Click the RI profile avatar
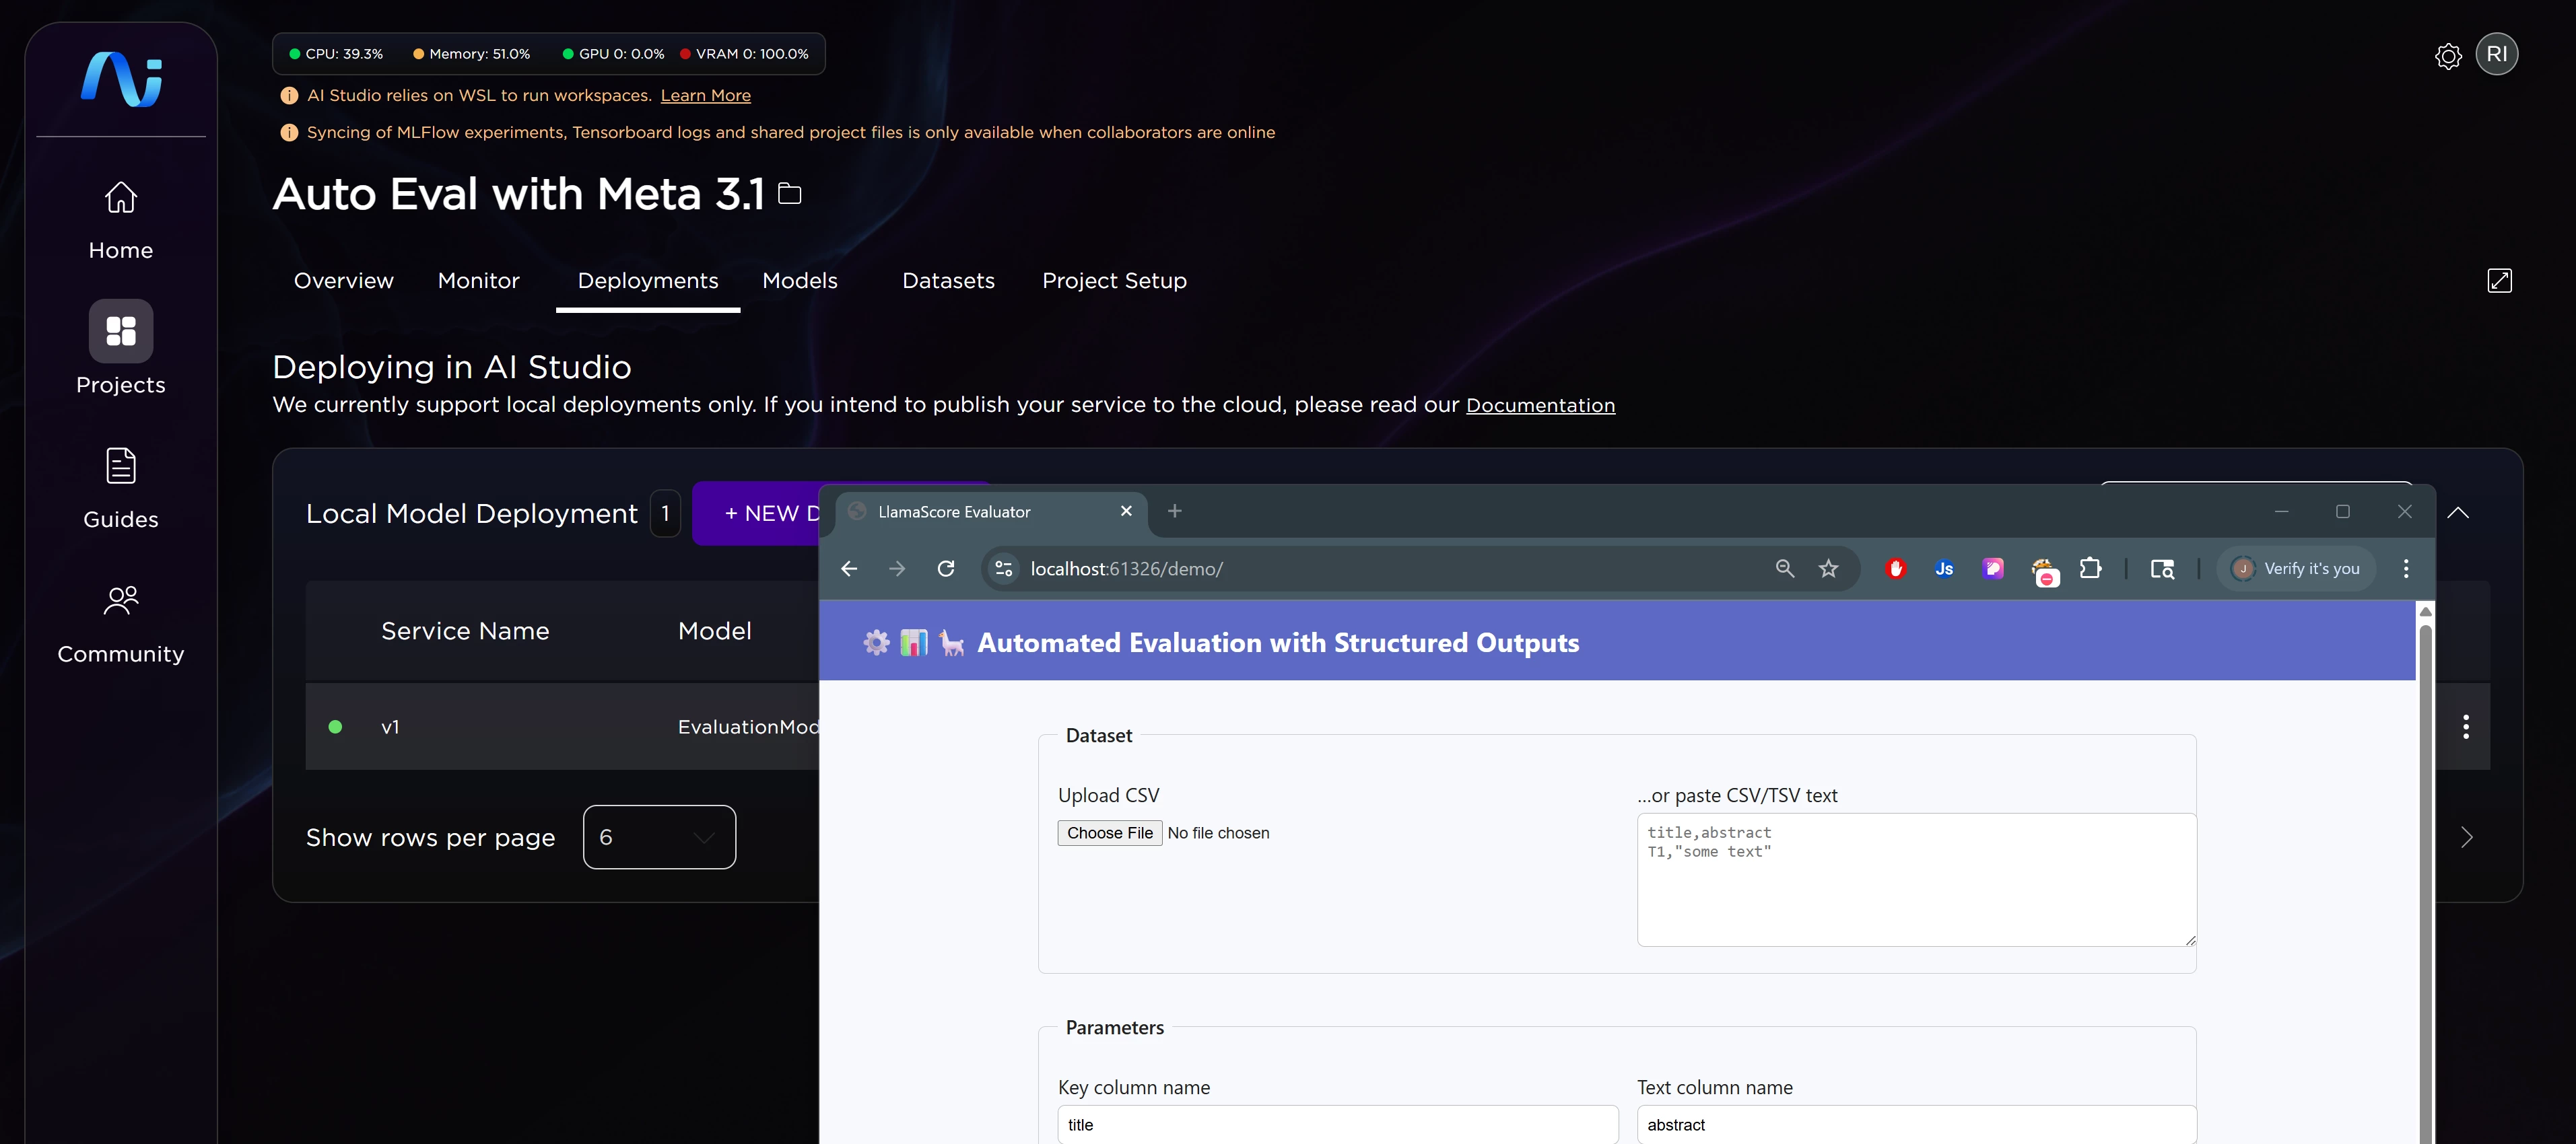The width and height of the screenshot is (2576, 1144). pyautogui.click(x=2497, y=54)
